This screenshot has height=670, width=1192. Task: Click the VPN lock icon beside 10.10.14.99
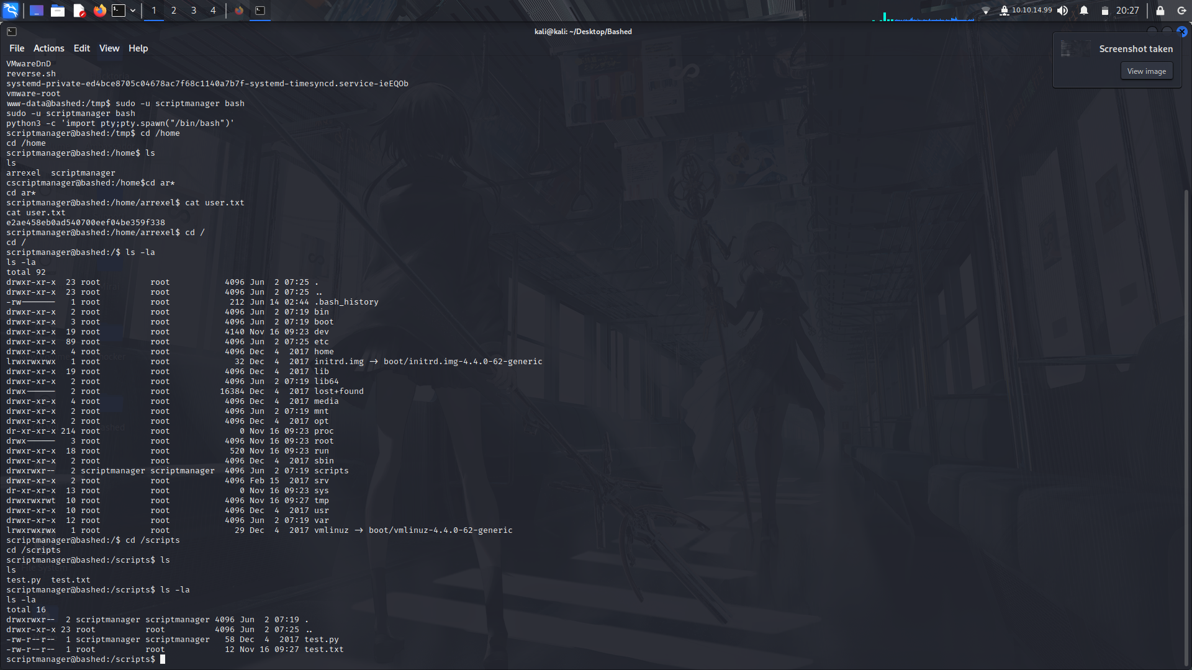[x=1006, y=11]
